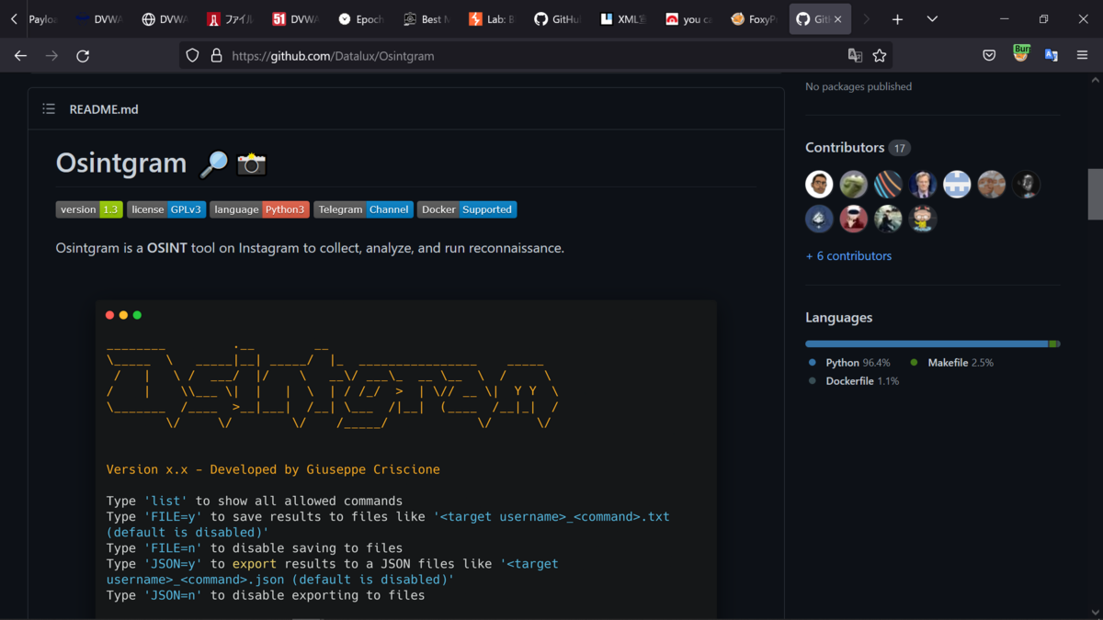Screen dimensions: 1103x620
Task: Click the Docker Supported badge
Action: click(467, 209)
